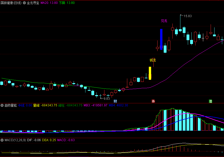Click the MB3: -419561.97 value
This screenshot has height=157, width=224.
tap(95, 105)
